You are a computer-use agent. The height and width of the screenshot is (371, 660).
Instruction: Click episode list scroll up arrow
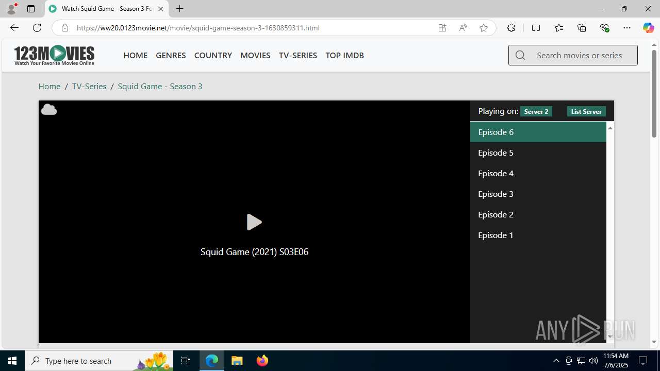pyautogui.click(x=610, y=127)
